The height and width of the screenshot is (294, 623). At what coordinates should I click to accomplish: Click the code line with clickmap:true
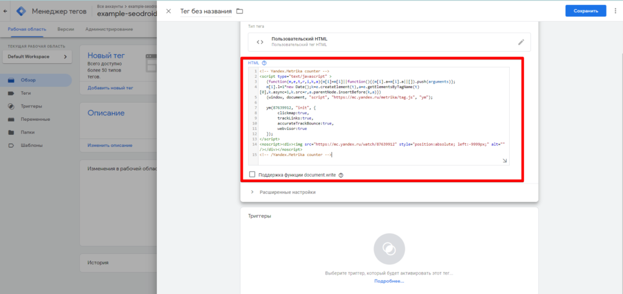[293, 113]
